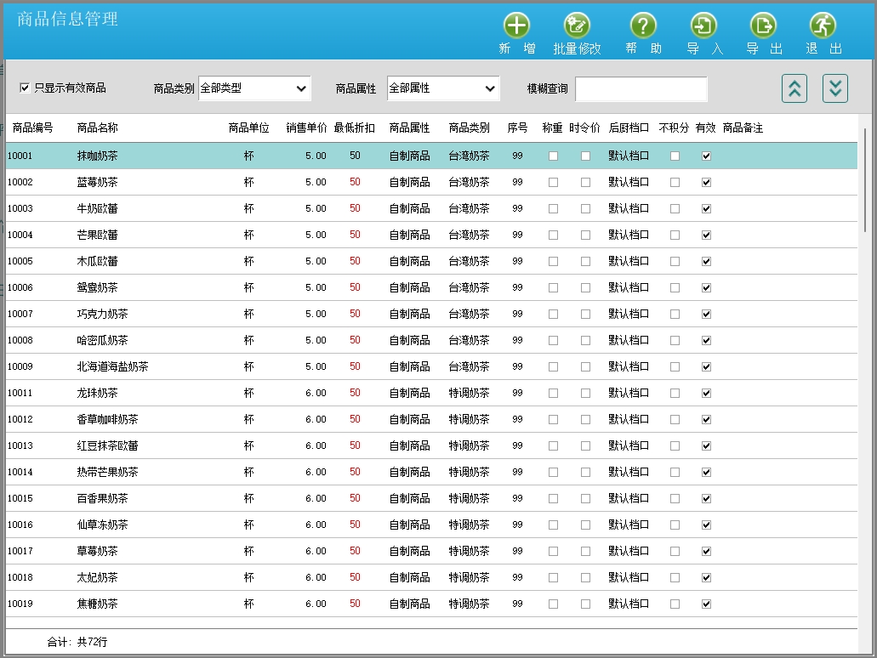Open the 商品类别 全部类型 dropdown
Image resolution: width=877 pixels, height=658 pixels.
(254, 88)
